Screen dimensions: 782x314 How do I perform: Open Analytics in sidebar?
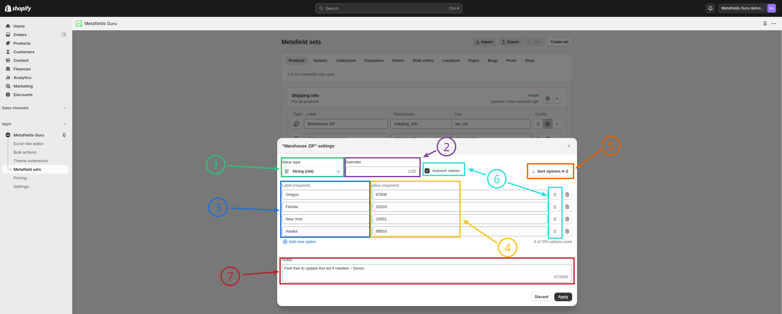[x=22, y=77]
